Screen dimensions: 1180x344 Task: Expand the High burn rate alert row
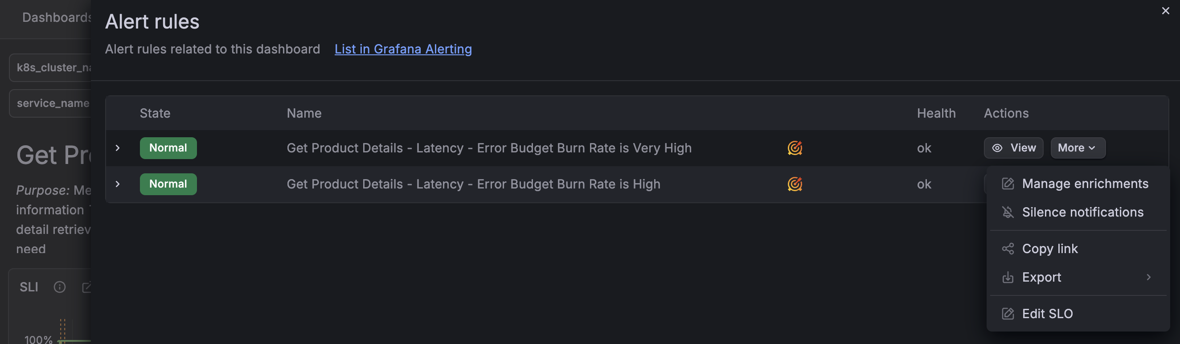coord(119,184)
